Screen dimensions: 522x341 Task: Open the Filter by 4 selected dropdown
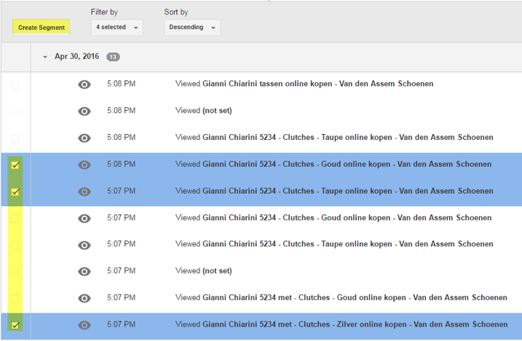(117, 28)
